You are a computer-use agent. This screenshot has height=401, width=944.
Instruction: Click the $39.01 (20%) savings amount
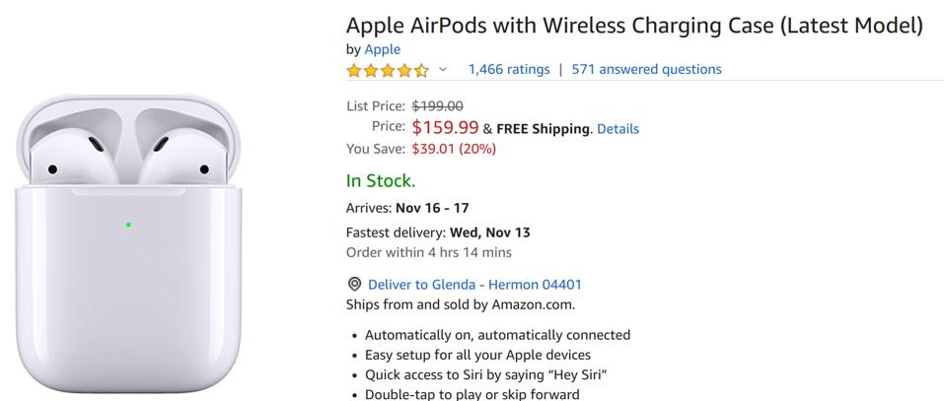[x=454, y=149]
